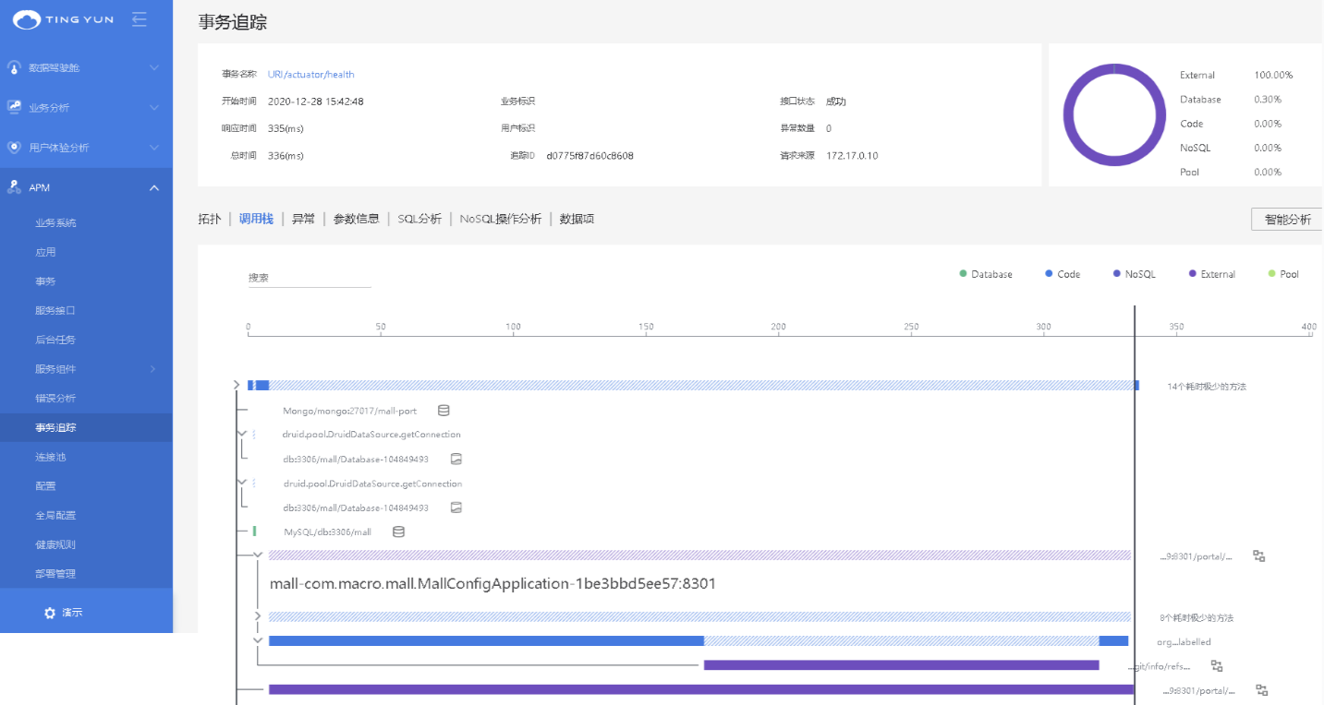
Task: Click the database icon beside Mongo/mongo:27017/mall-port
Action: [x=443, y=411]
